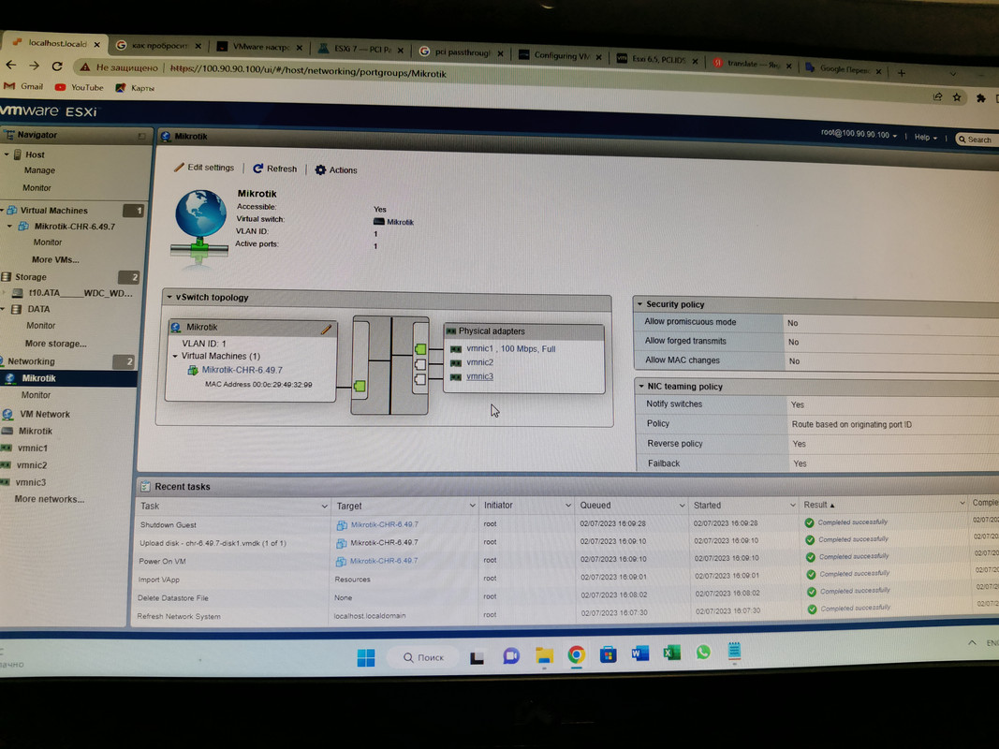
Task: Open browser extensions puzzle icon
Action: click(x=980, y=98)
